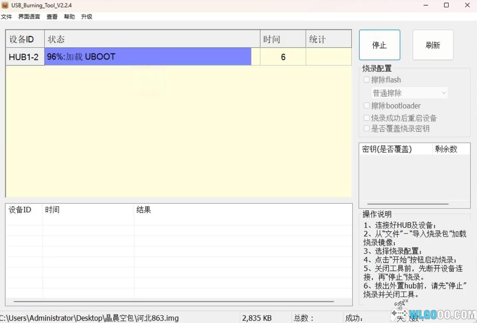The height and width of the screenshot is (323, 477).
Task: Open the 升级 menu
Action: (87, 17)
